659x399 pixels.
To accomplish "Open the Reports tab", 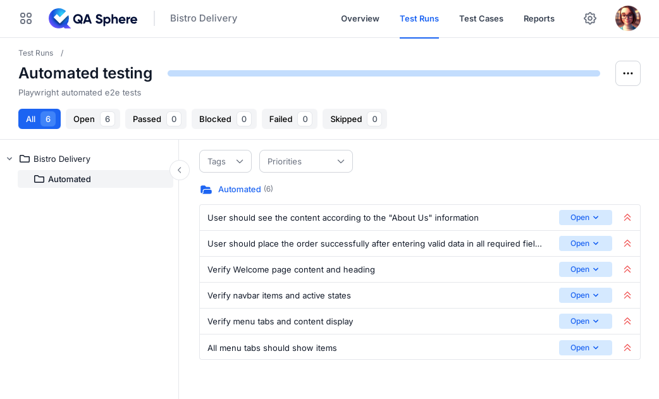I will (x=539, y=18).
